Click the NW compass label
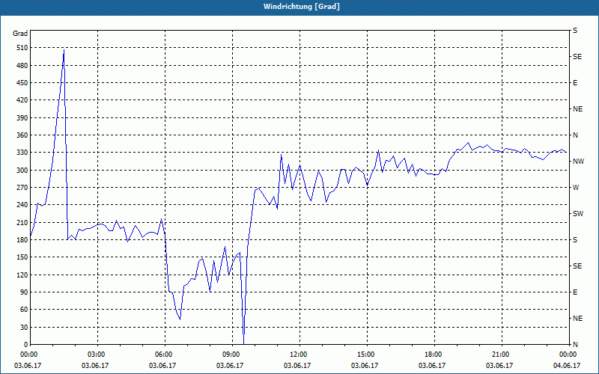The image size is (599, 374). point(579,162)
